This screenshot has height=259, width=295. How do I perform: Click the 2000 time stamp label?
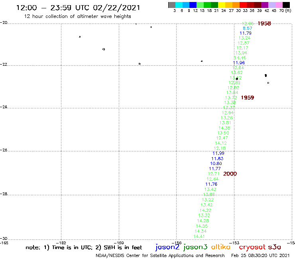coord(230,174)
